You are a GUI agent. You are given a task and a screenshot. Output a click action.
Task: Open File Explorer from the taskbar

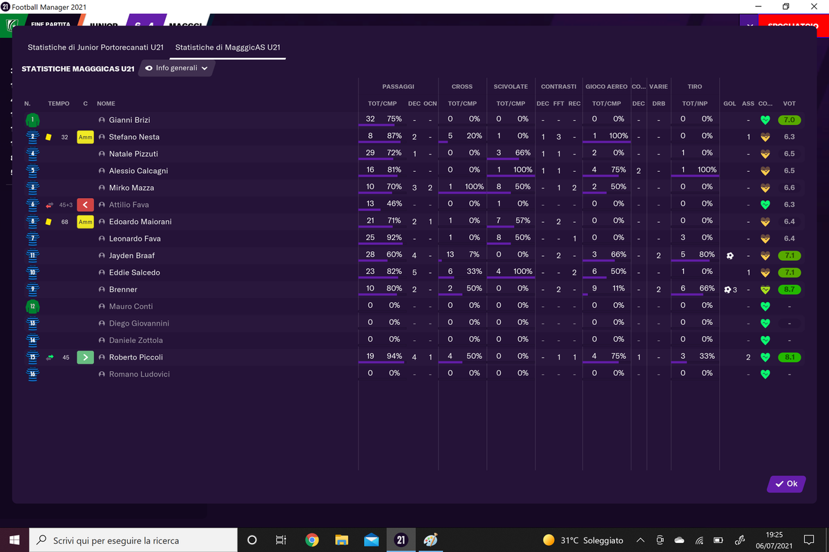341,540
